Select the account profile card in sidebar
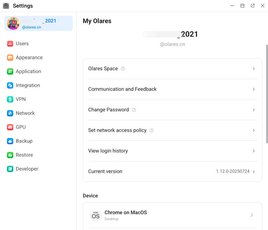The image size is (268, 230). point(39,23)
